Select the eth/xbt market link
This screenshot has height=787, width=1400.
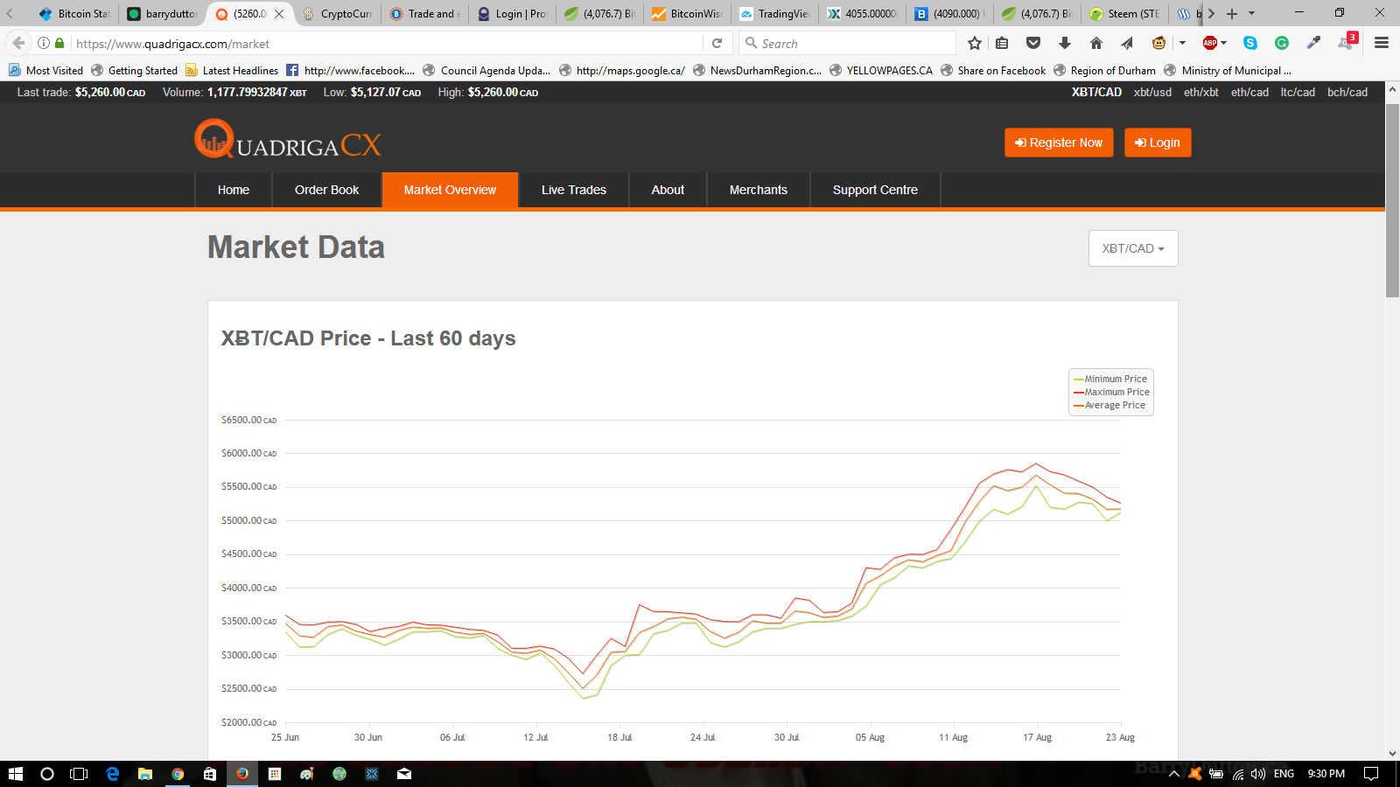click(1200, 92)
